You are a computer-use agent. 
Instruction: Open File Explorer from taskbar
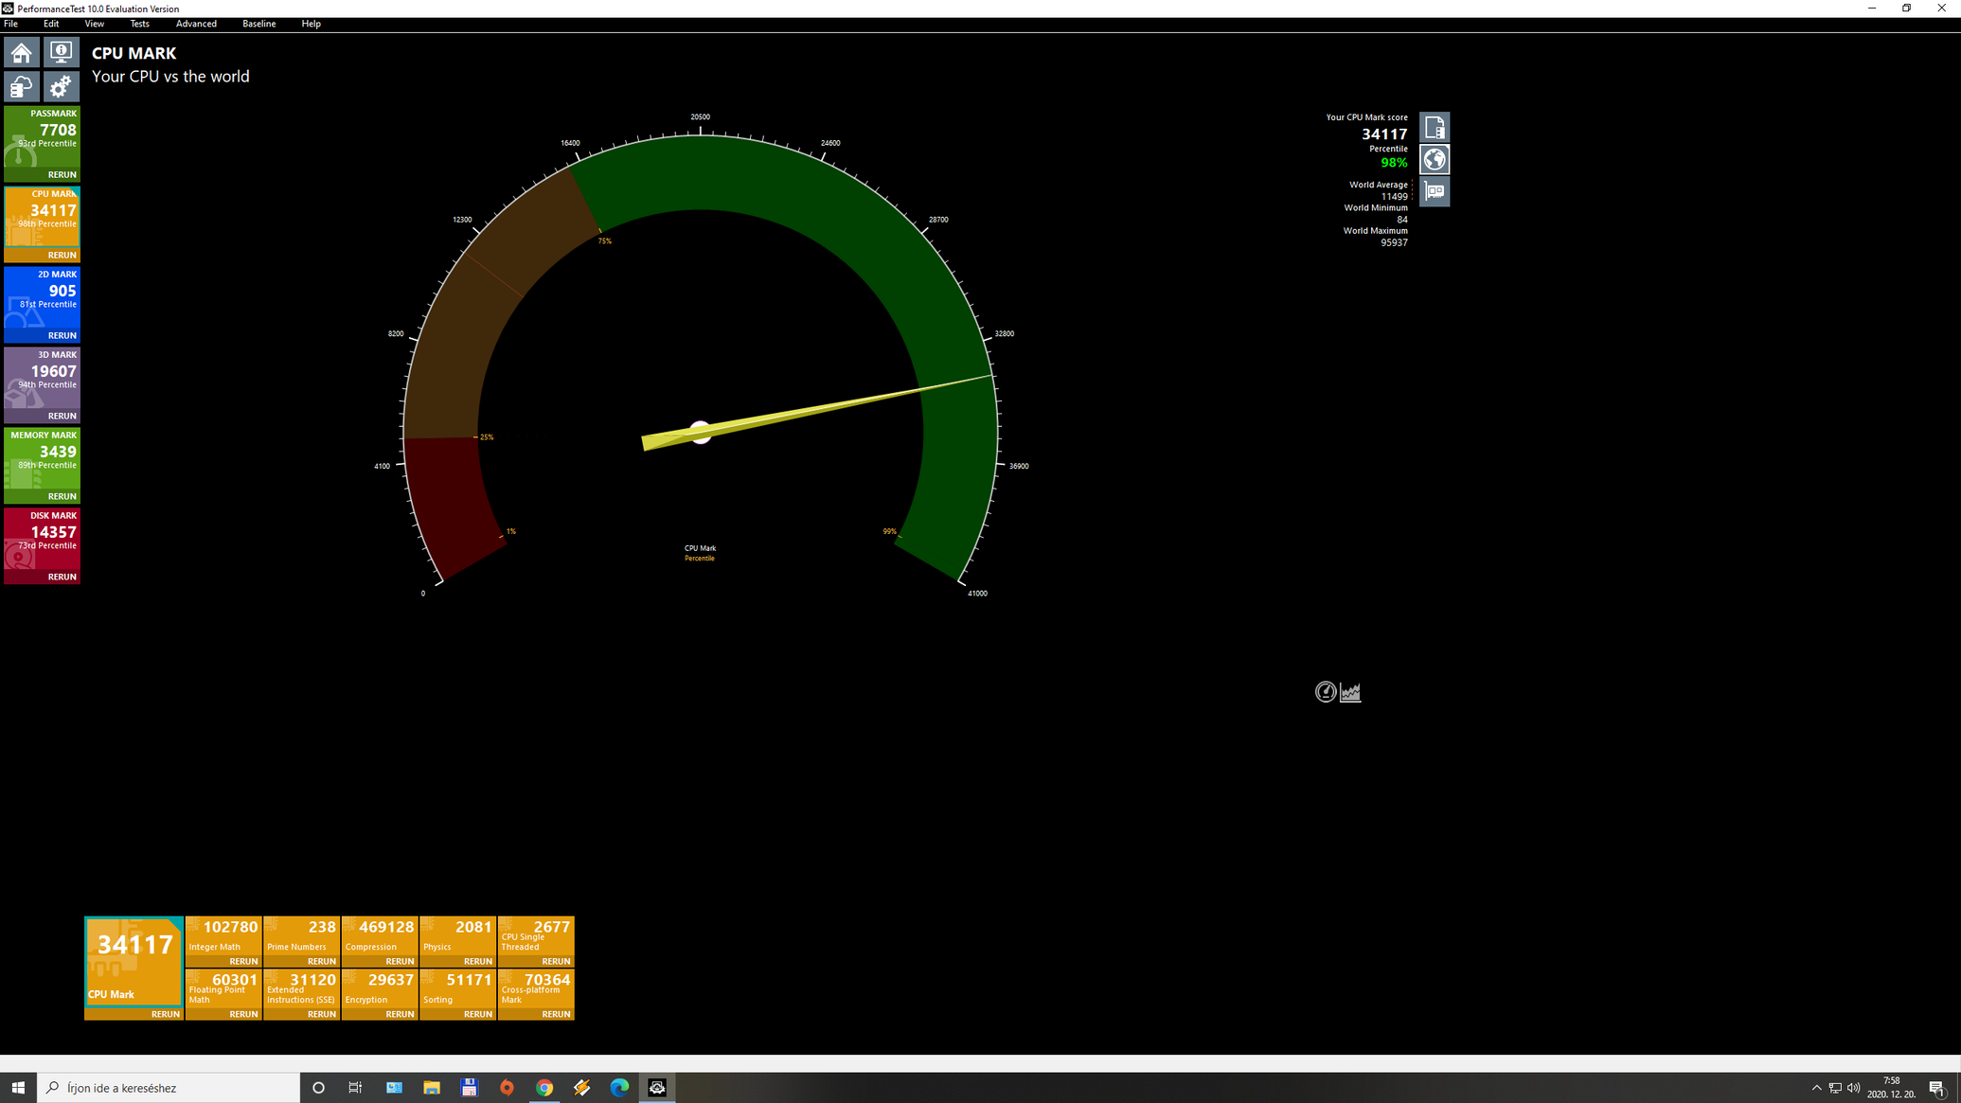click(432, 1088)
